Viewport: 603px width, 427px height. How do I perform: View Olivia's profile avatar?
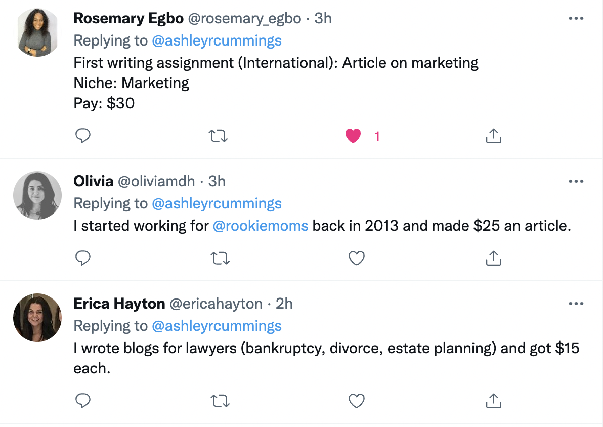[37, 195]
